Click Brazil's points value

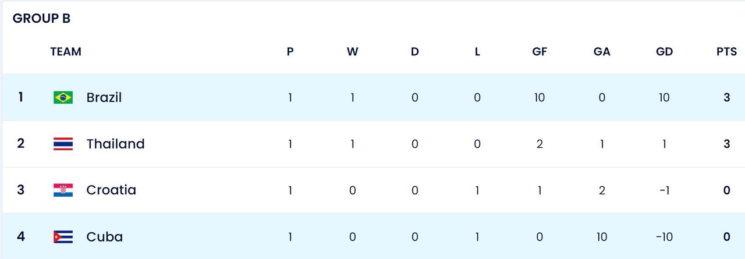pyautogui.click(x=726, y=97)
